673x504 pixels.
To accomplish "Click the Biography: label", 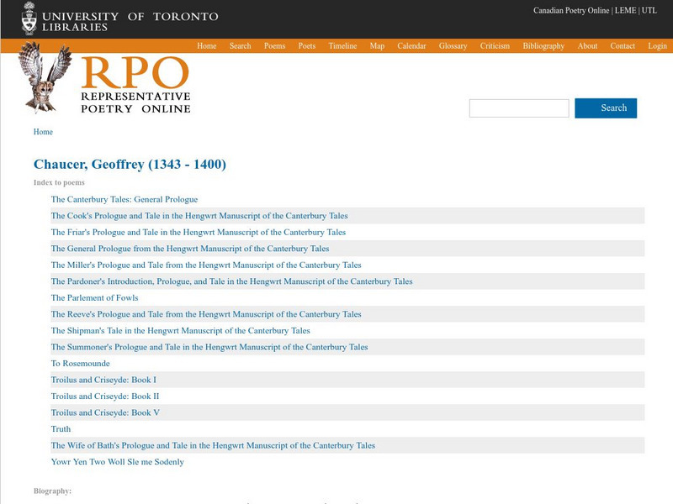I will tap(52, 491).
